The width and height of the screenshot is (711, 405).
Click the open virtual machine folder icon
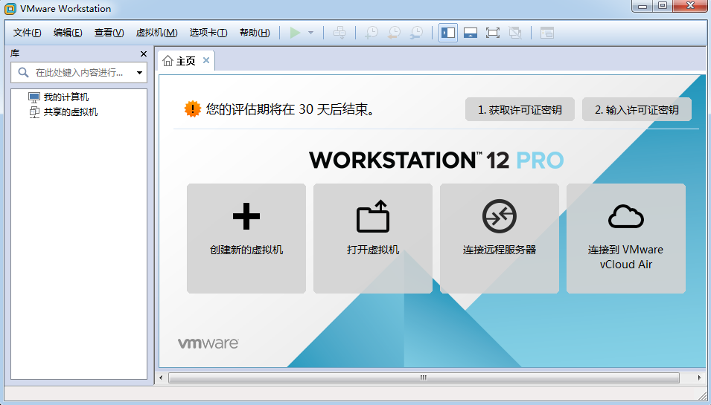click(372, 217)
